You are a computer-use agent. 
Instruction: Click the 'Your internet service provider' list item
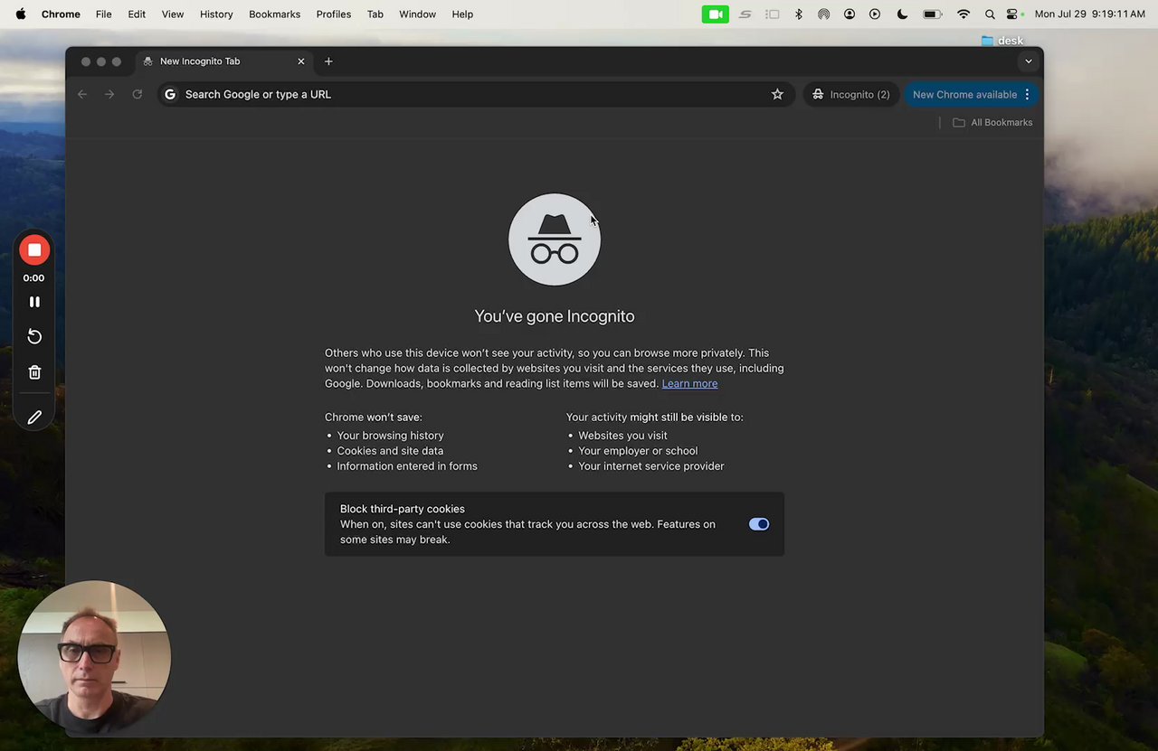click(x=651, y=466)
